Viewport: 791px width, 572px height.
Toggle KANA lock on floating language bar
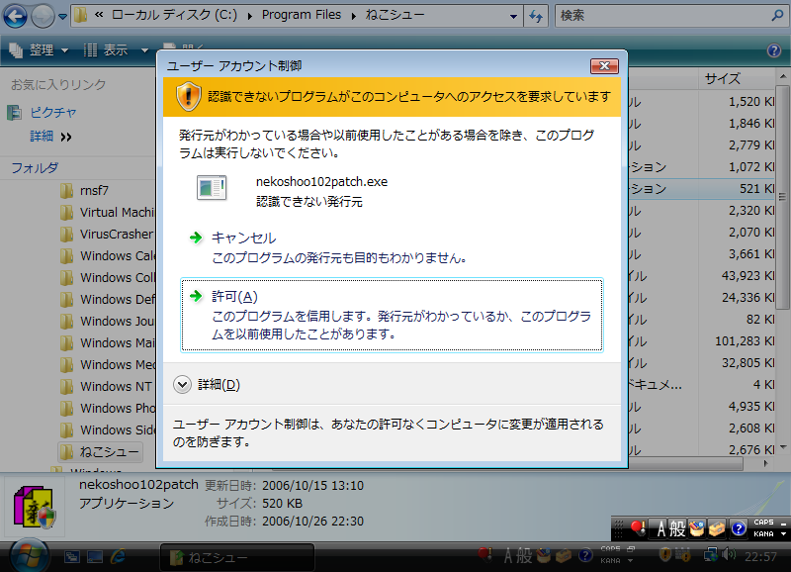tap(763, 533)
